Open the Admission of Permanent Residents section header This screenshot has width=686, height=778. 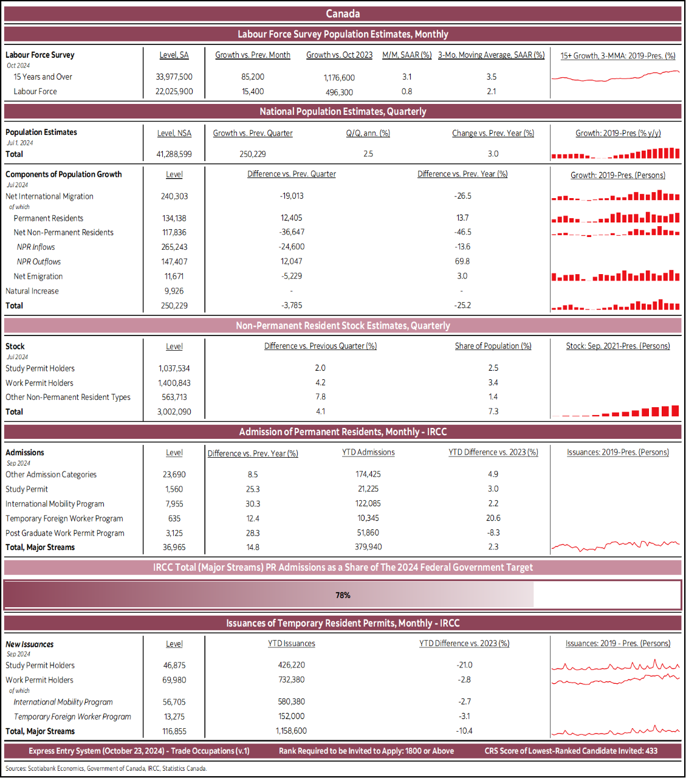pyautogui.click(x=343, y=432)
